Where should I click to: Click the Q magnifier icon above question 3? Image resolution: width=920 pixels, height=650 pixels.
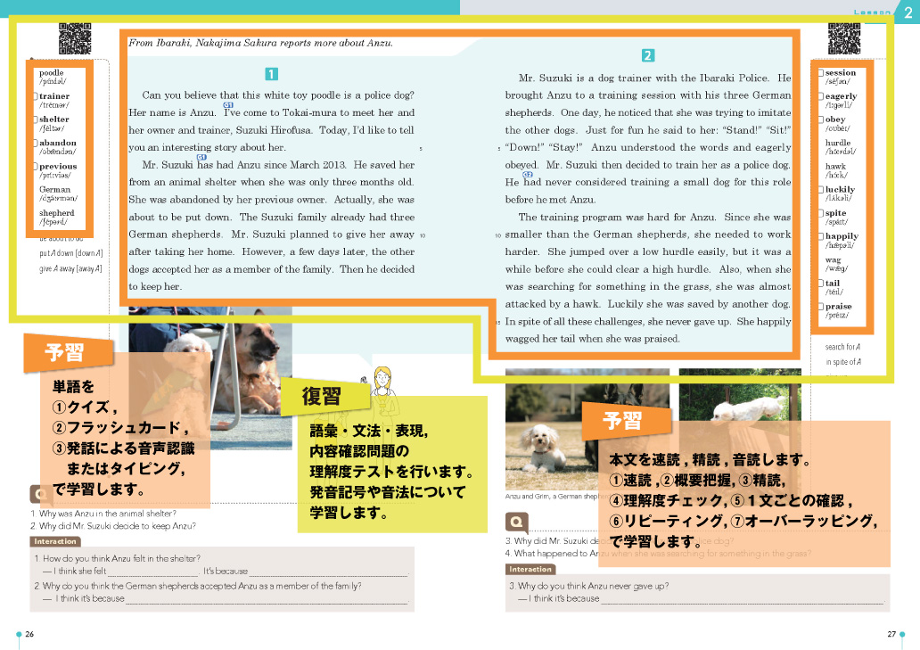click(517, 522)
